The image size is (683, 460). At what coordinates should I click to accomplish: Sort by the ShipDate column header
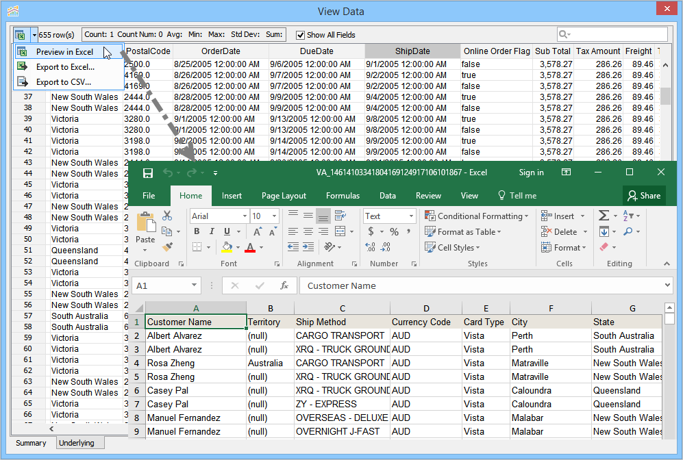pos(412,51)
